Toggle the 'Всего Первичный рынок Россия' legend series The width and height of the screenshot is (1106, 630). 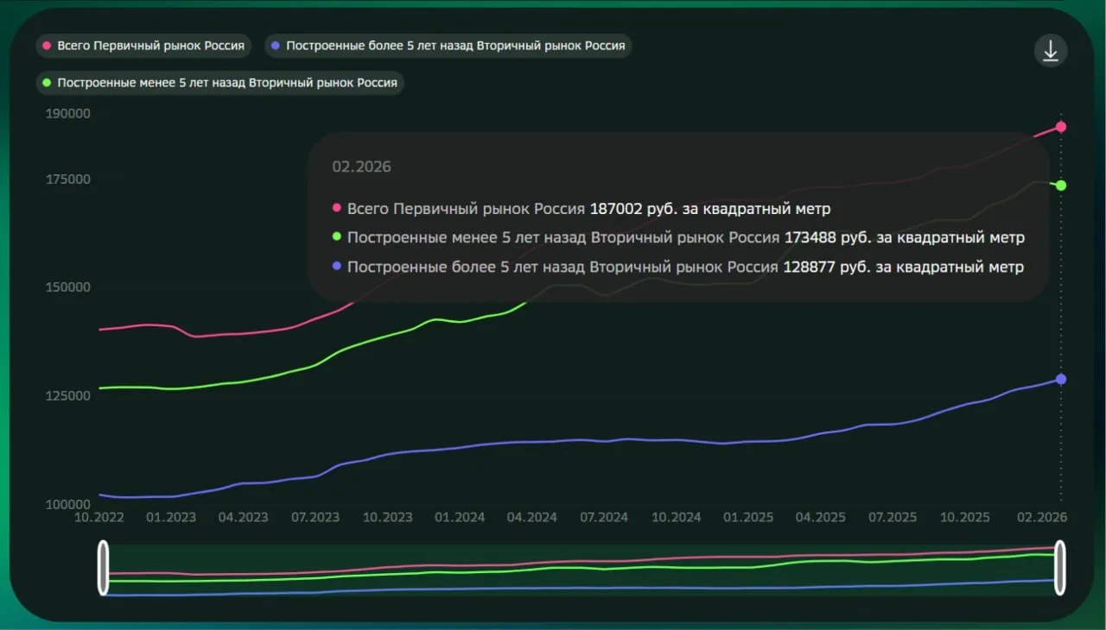(143, 46)
